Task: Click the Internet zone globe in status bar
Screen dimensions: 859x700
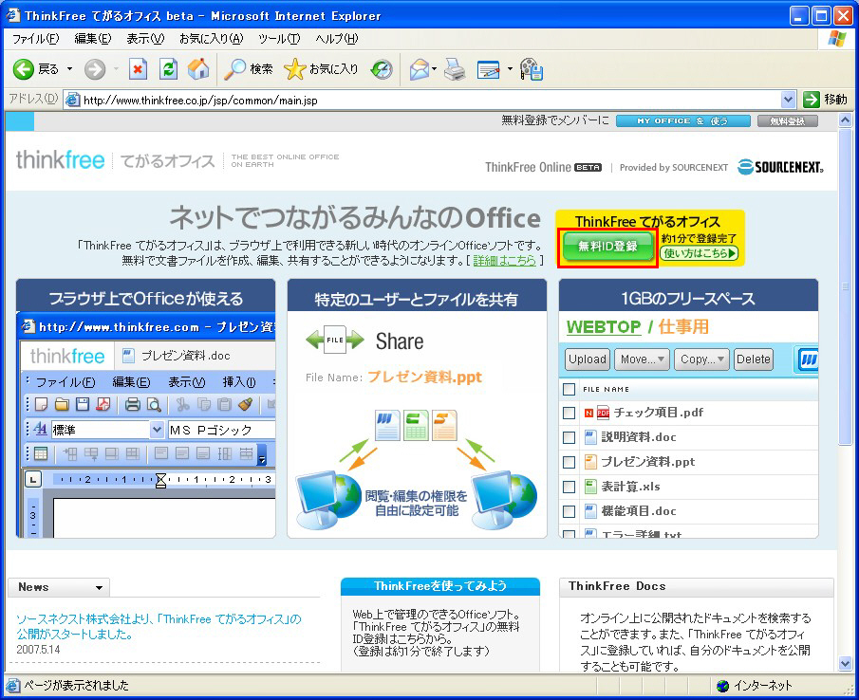Action: click(x=722, y=686)
